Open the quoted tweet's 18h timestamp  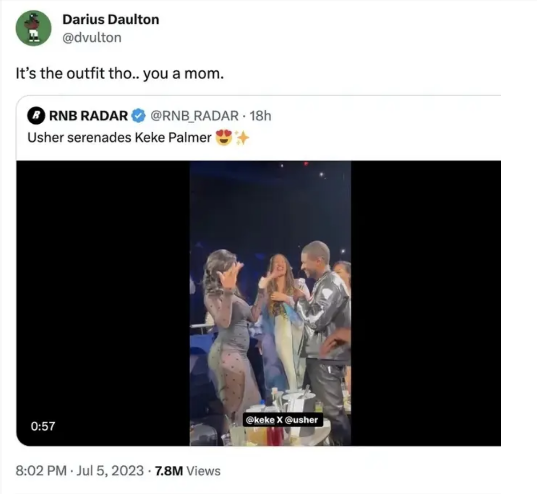point(261,116)
